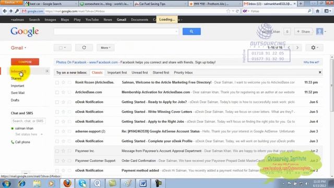Open YouTube in Google bar
Screen dimensions: 334x188
[x=92, y=20]
